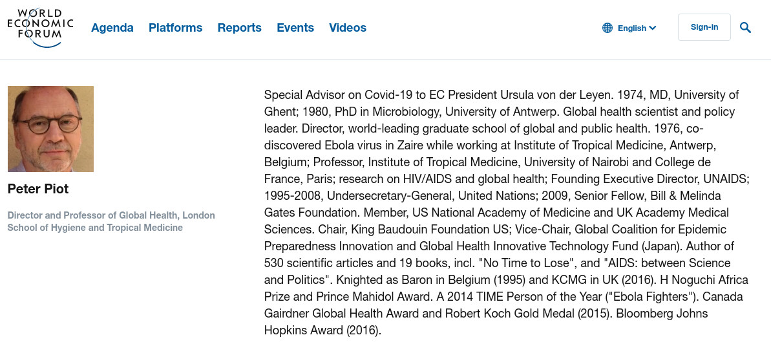Select Reports in the top navigation

tap(239, 28)
